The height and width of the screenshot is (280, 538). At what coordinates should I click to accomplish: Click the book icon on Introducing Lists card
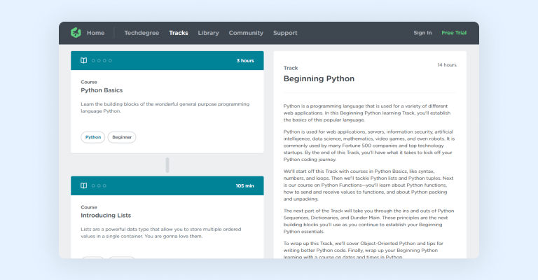click(x=84, y=185)
